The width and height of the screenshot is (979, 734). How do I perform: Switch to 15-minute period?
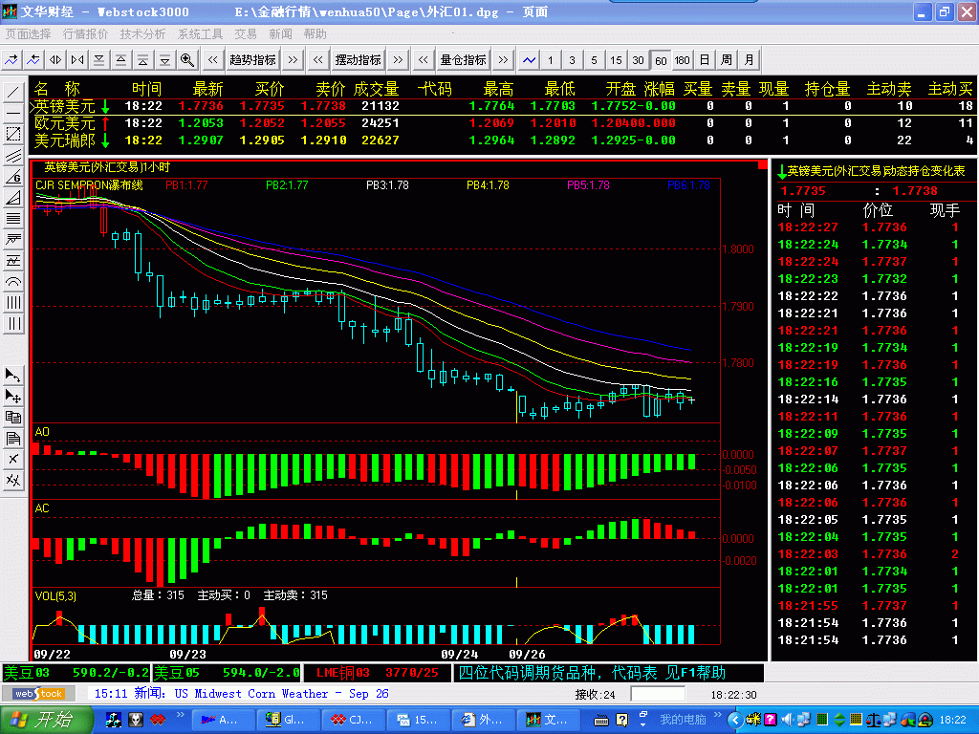point(617,60)
